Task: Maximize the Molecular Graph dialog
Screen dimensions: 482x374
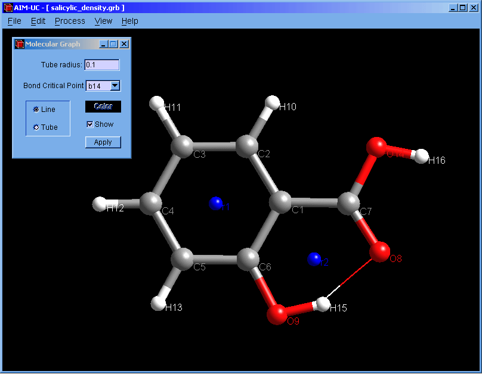Action: click(113, 44)
